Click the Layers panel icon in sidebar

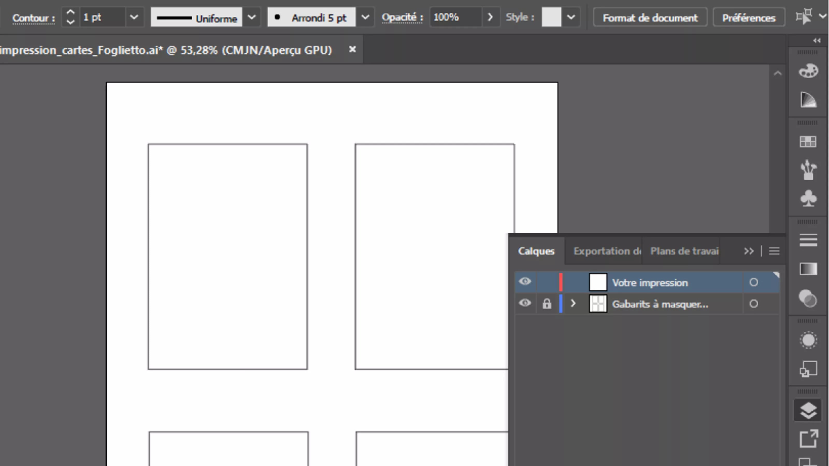(x=809, y=410)
